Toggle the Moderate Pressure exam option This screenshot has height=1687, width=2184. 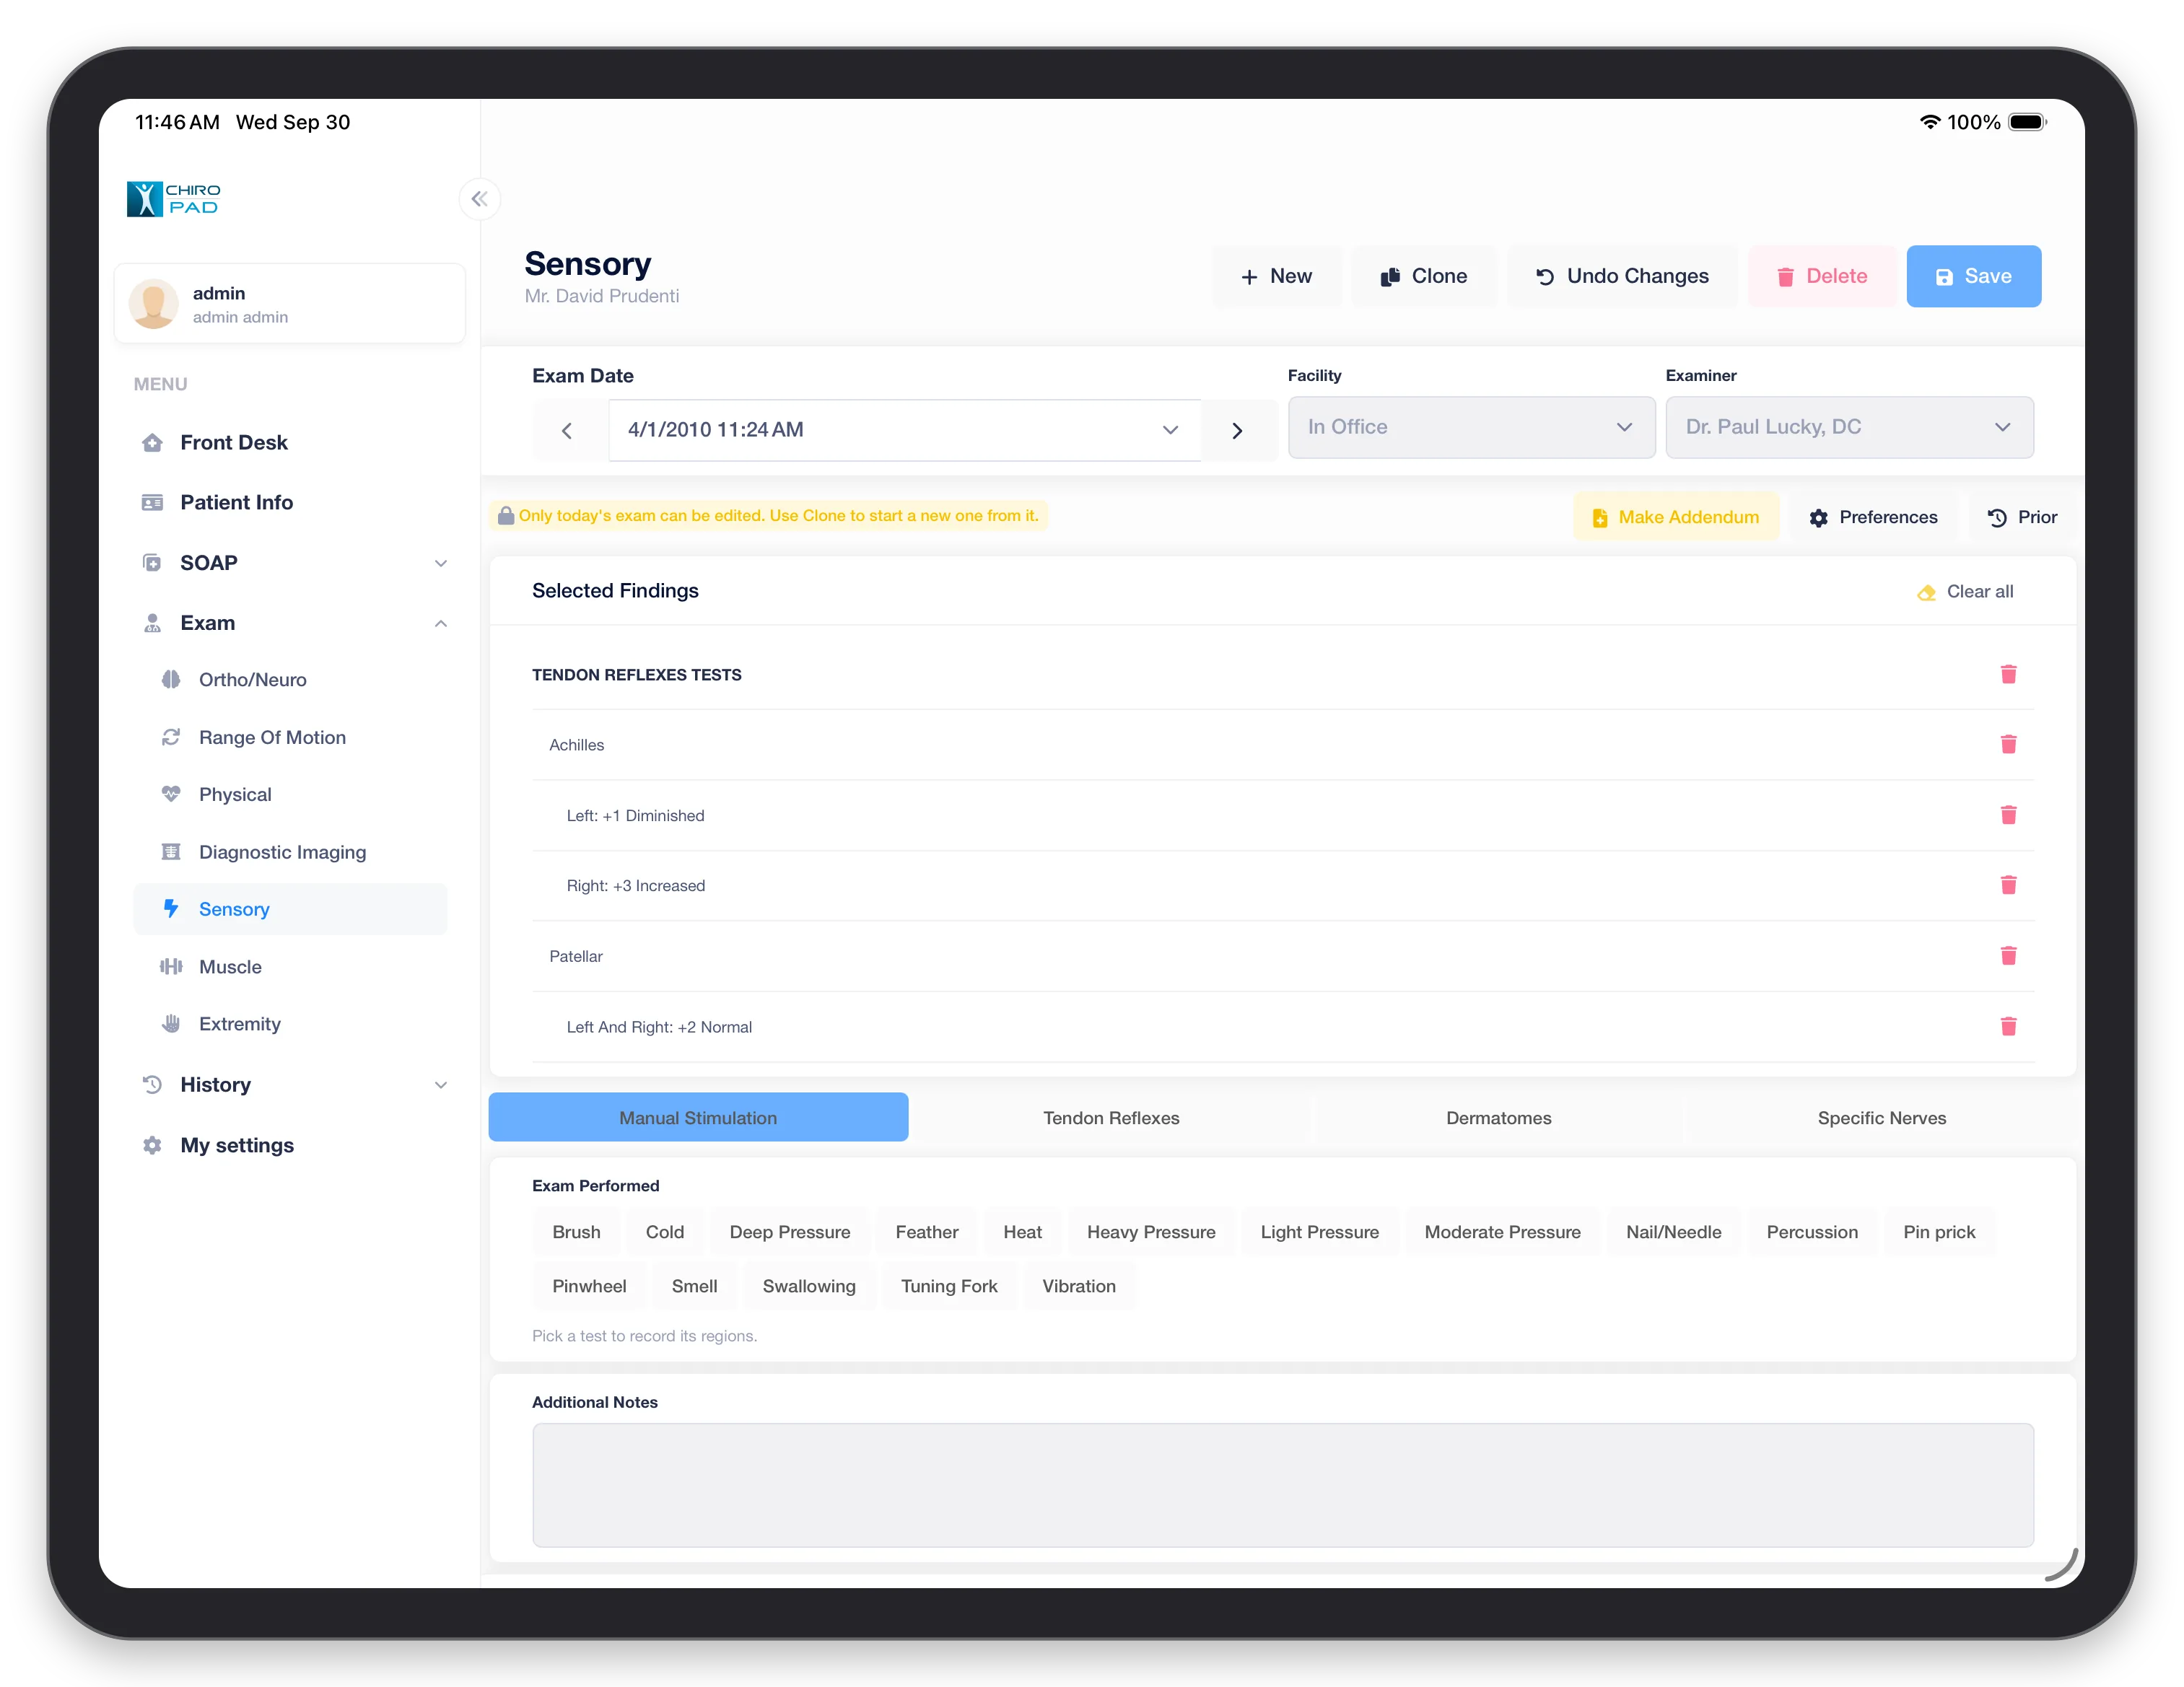(1502, 1232)
